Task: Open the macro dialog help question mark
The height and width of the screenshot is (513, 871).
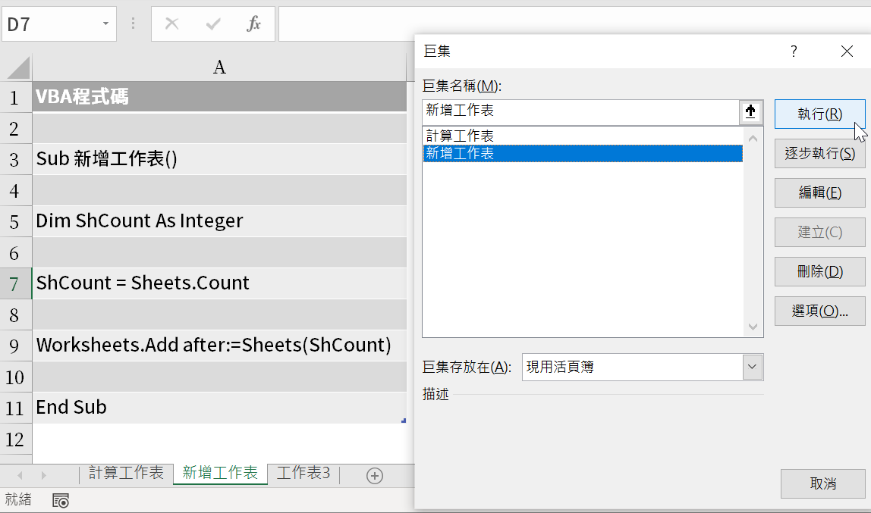Action: click(x=794, y=52)
